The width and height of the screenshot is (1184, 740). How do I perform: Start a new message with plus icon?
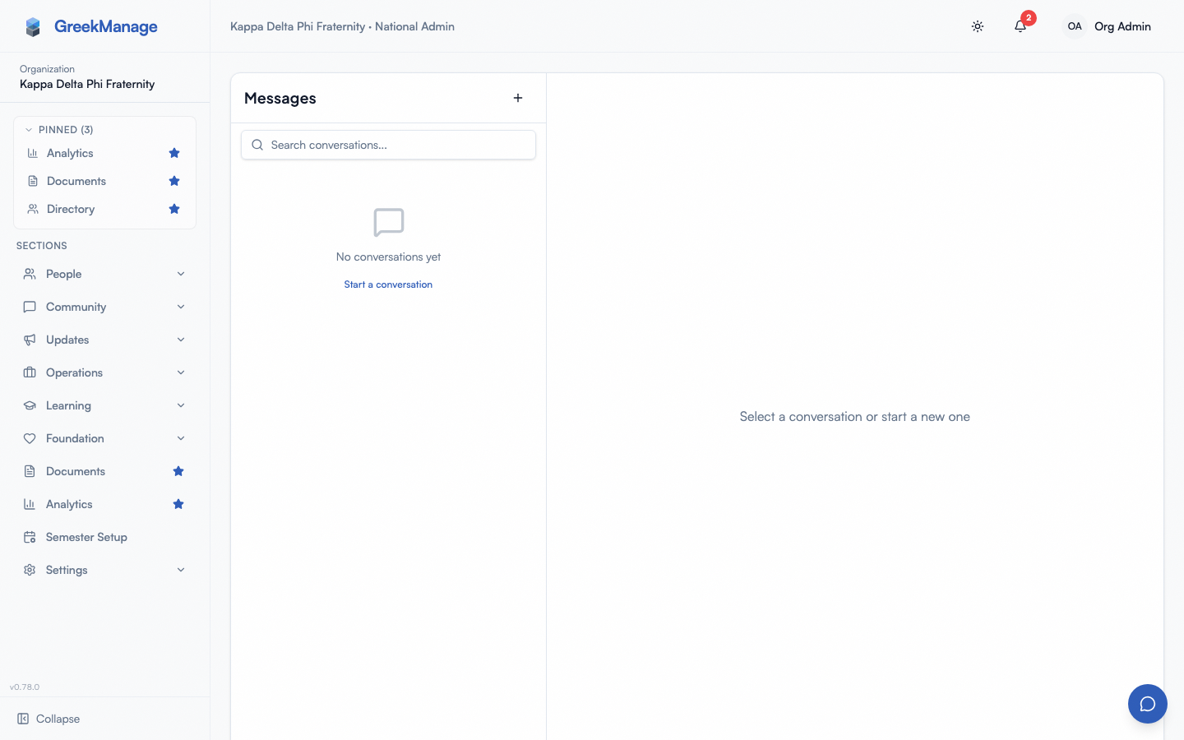click(518, 98)
